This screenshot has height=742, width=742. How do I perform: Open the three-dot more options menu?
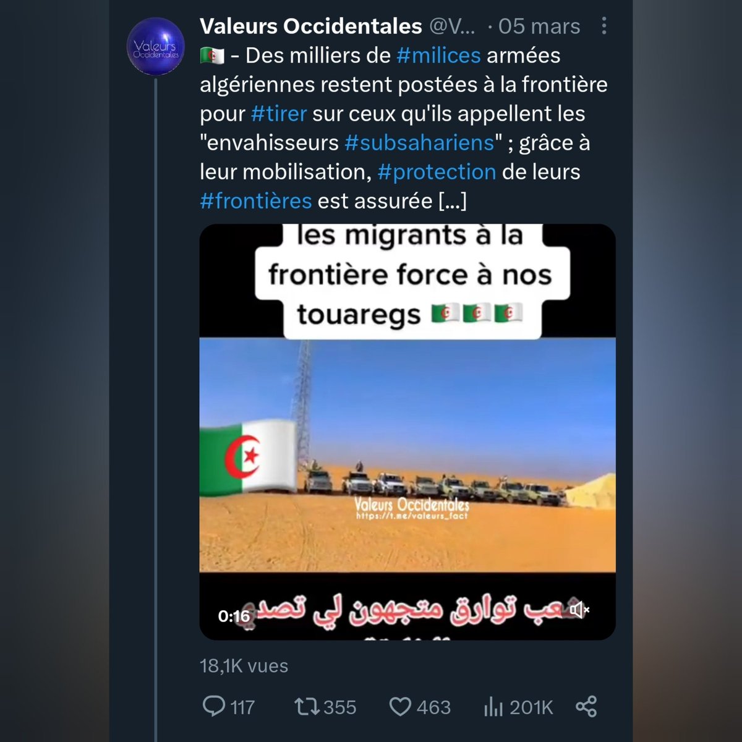click(604, 26)
